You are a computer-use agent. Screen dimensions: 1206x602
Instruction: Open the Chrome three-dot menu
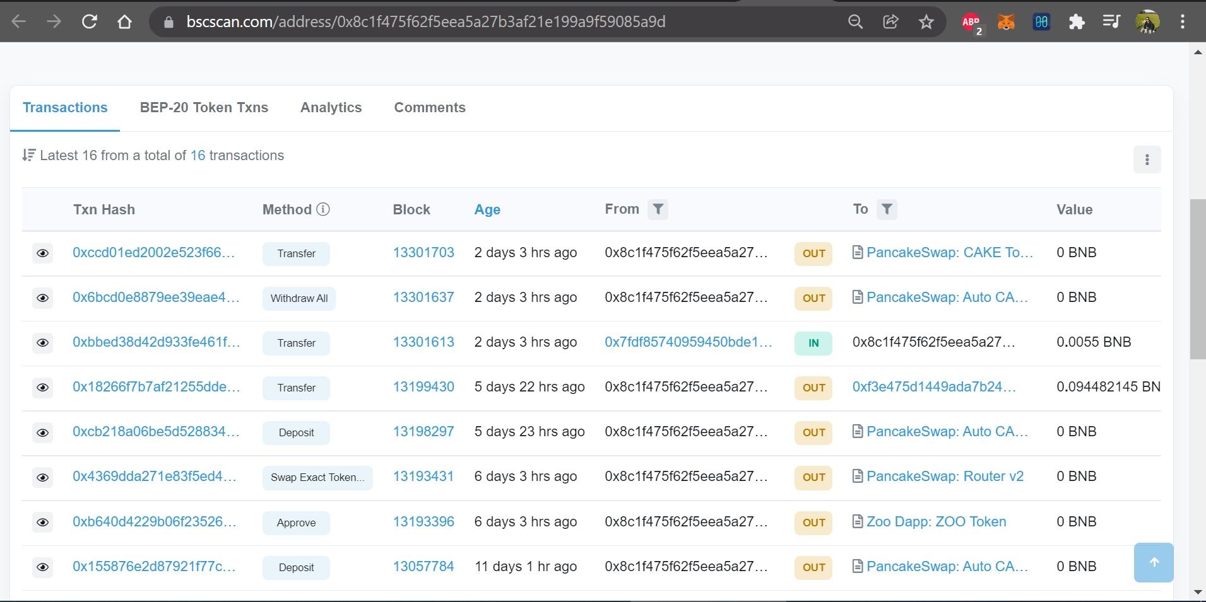pyautogui.click(x=1183, y=22)
